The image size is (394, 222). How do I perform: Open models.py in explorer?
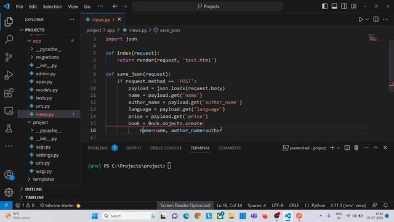pyautogui.click(x=49, y=90)
